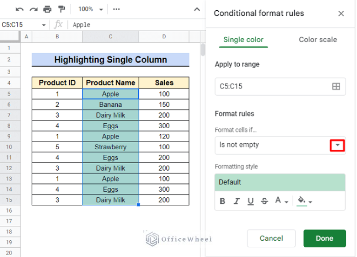Toggle Underline in Formatting style

(250, 201)
